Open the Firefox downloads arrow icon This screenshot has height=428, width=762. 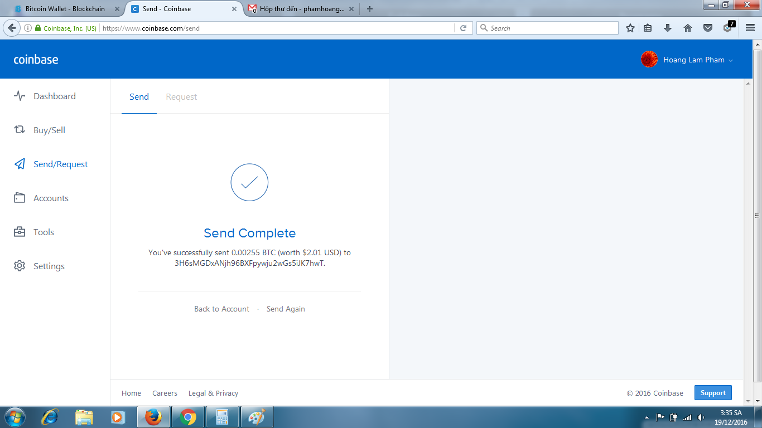[x=668, y=28]
